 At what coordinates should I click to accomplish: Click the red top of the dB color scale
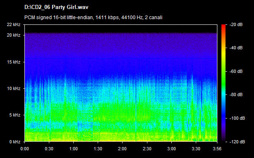223,26
